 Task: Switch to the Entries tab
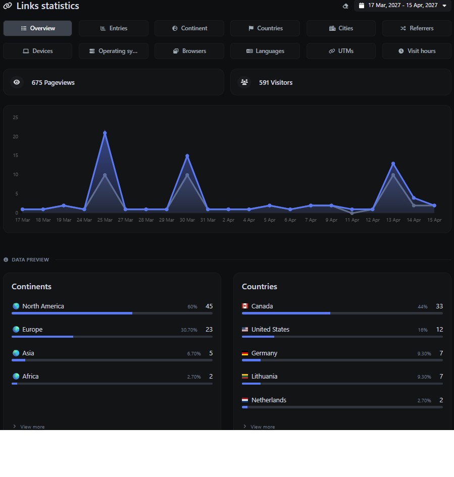tap(113, 28)
